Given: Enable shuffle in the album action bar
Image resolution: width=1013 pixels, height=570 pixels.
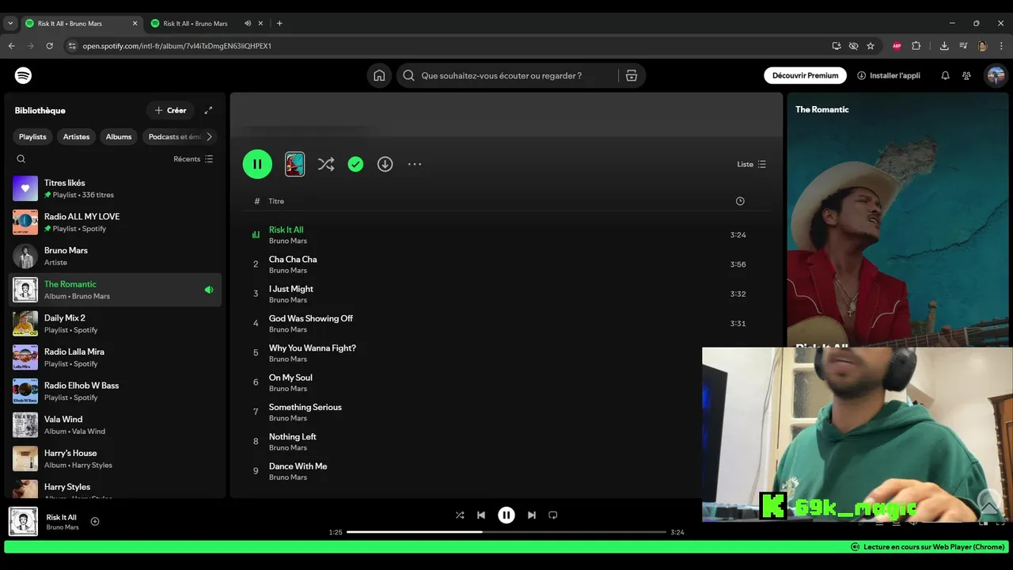Looking at the screenshot, I should (x=326, y=164).
